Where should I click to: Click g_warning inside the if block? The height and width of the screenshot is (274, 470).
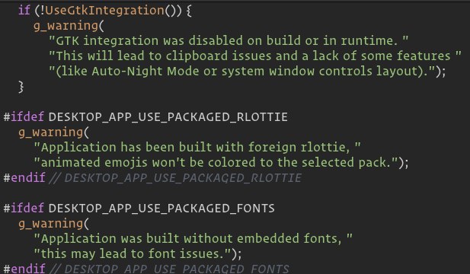coord(66,27)
